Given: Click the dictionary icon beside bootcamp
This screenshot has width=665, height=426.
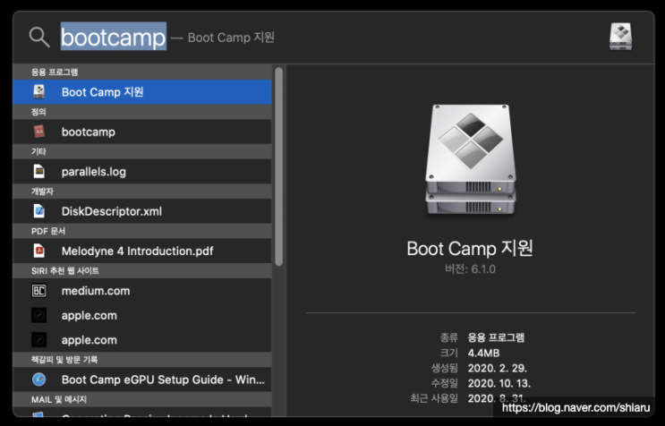Looking at the screenshot, I should tap(39, 132).
